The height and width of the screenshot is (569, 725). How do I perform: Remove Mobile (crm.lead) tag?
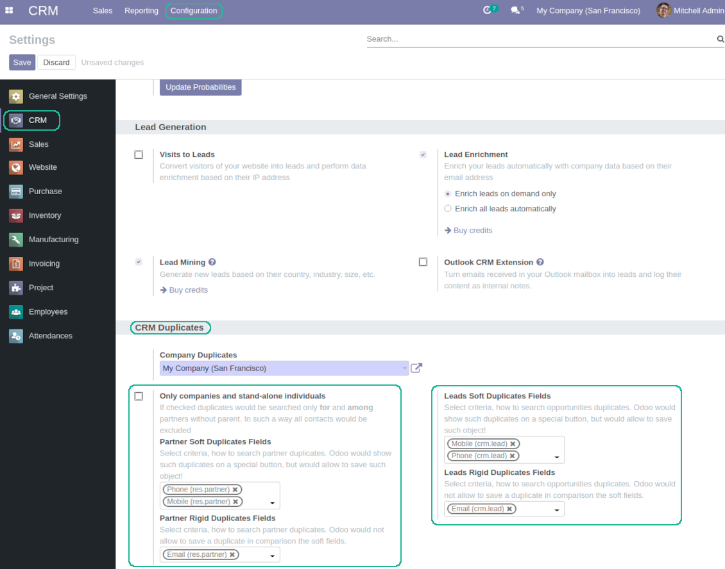coord(513,444)
